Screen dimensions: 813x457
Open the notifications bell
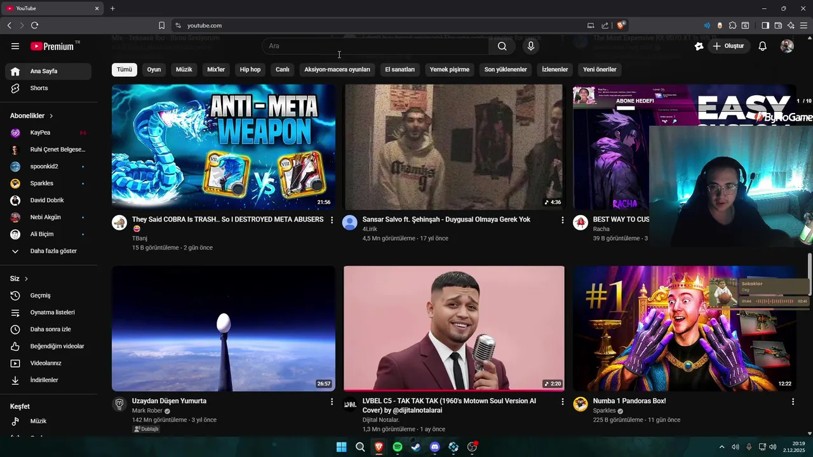point(763,46)
